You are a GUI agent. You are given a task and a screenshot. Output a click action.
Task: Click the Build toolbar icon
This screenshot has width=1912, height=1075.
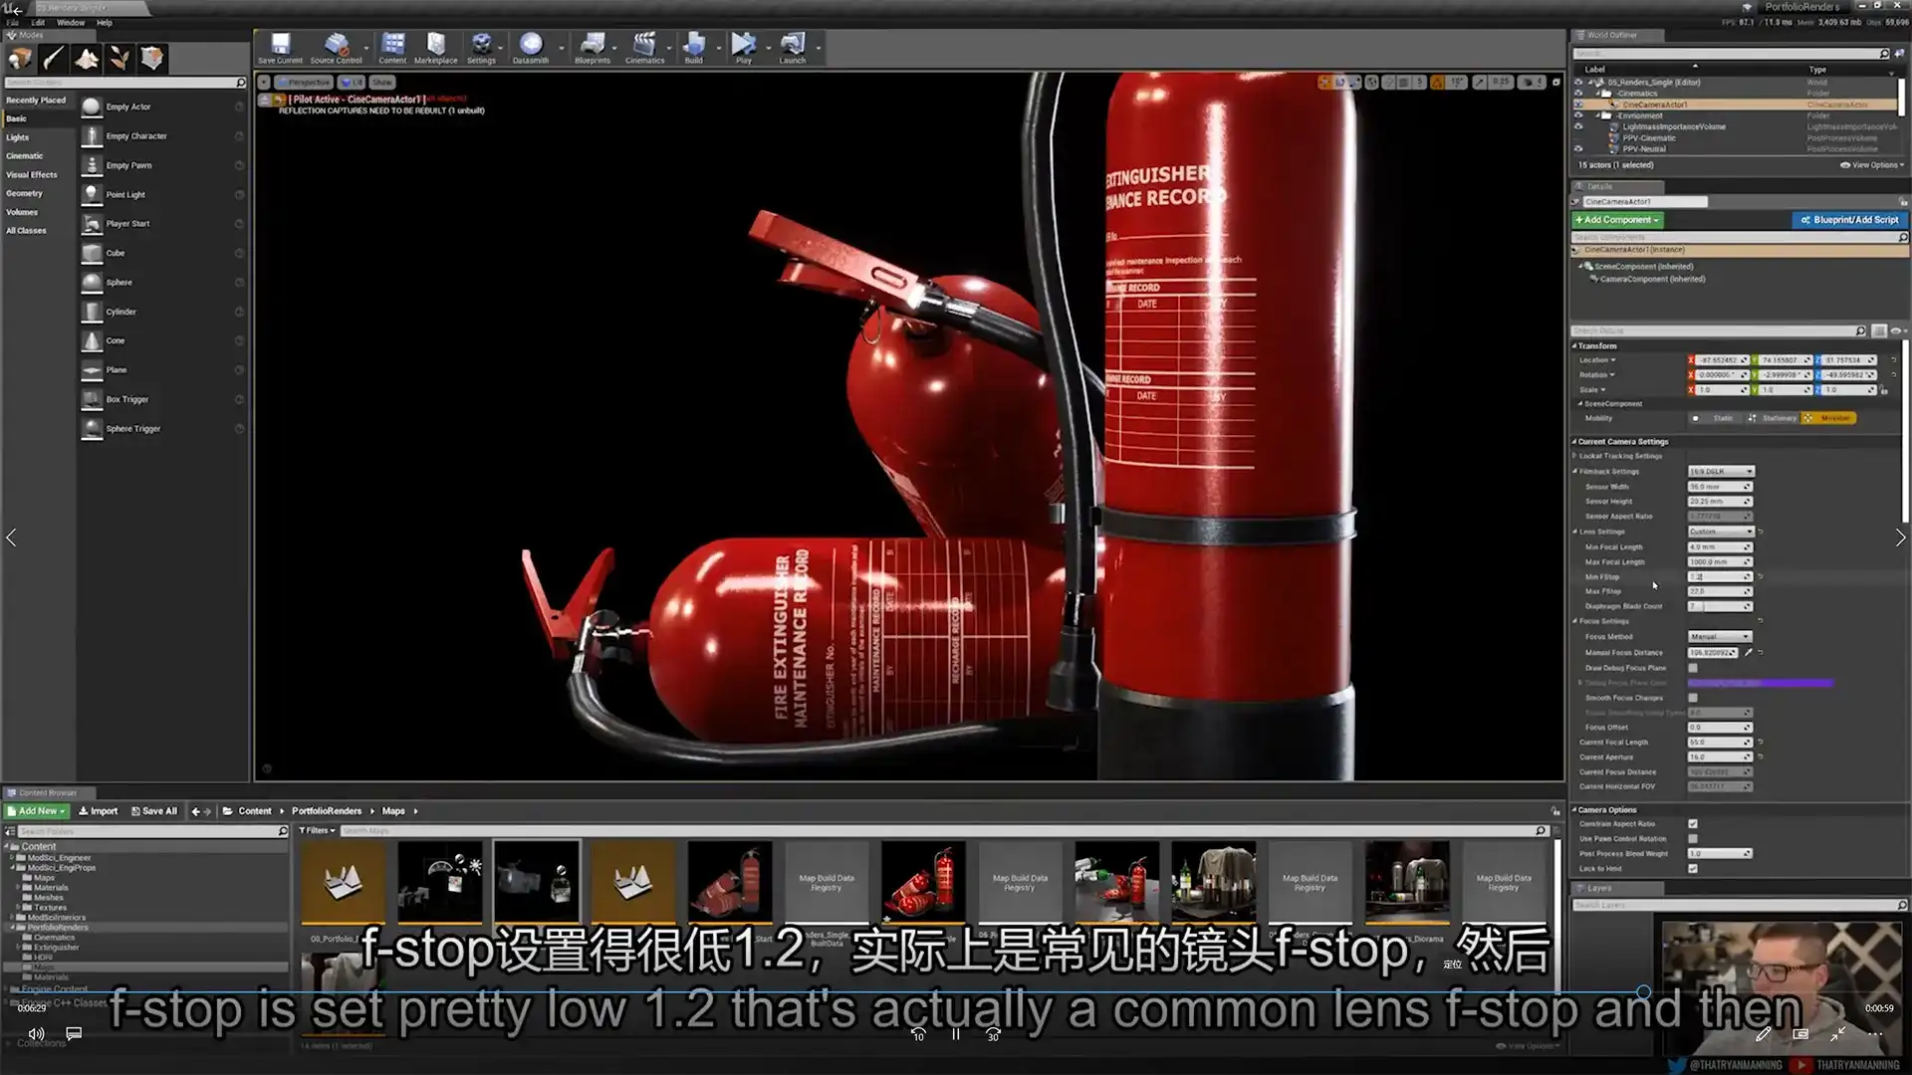(x=694, y=47)
